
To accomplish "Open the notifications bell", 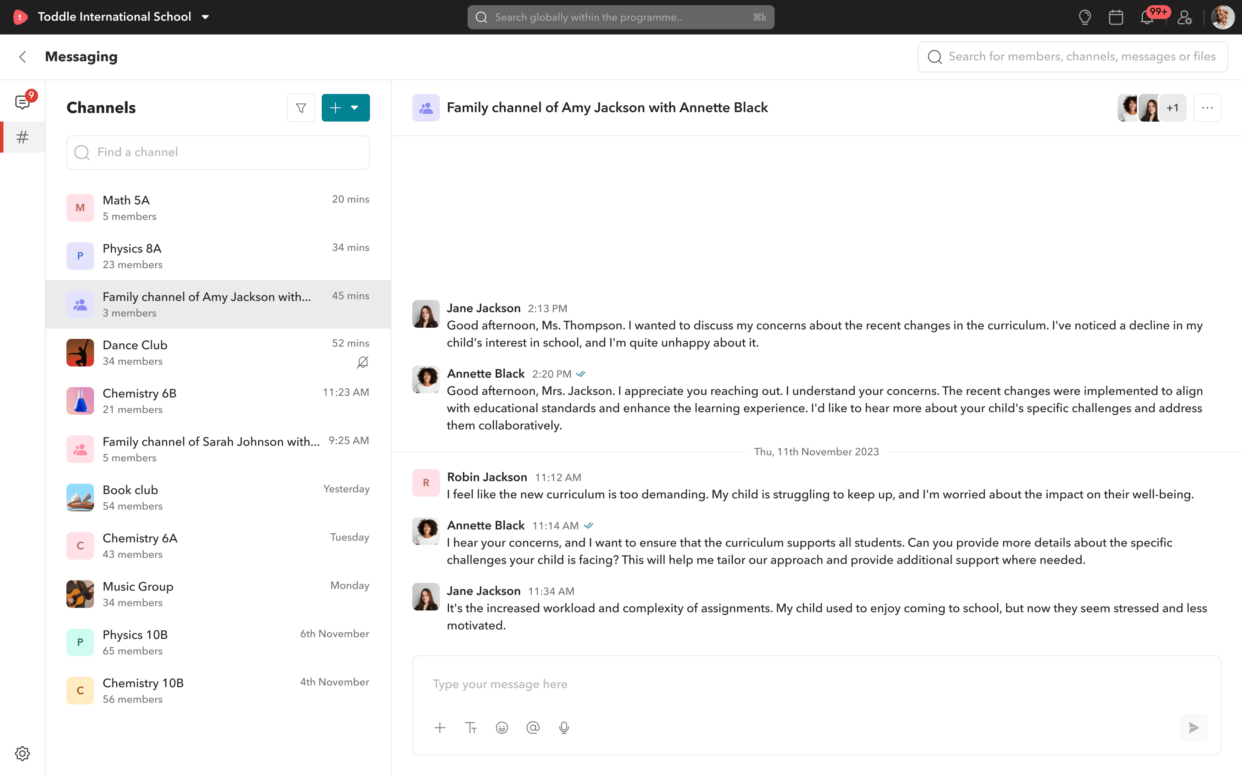I will point(1147,18).
